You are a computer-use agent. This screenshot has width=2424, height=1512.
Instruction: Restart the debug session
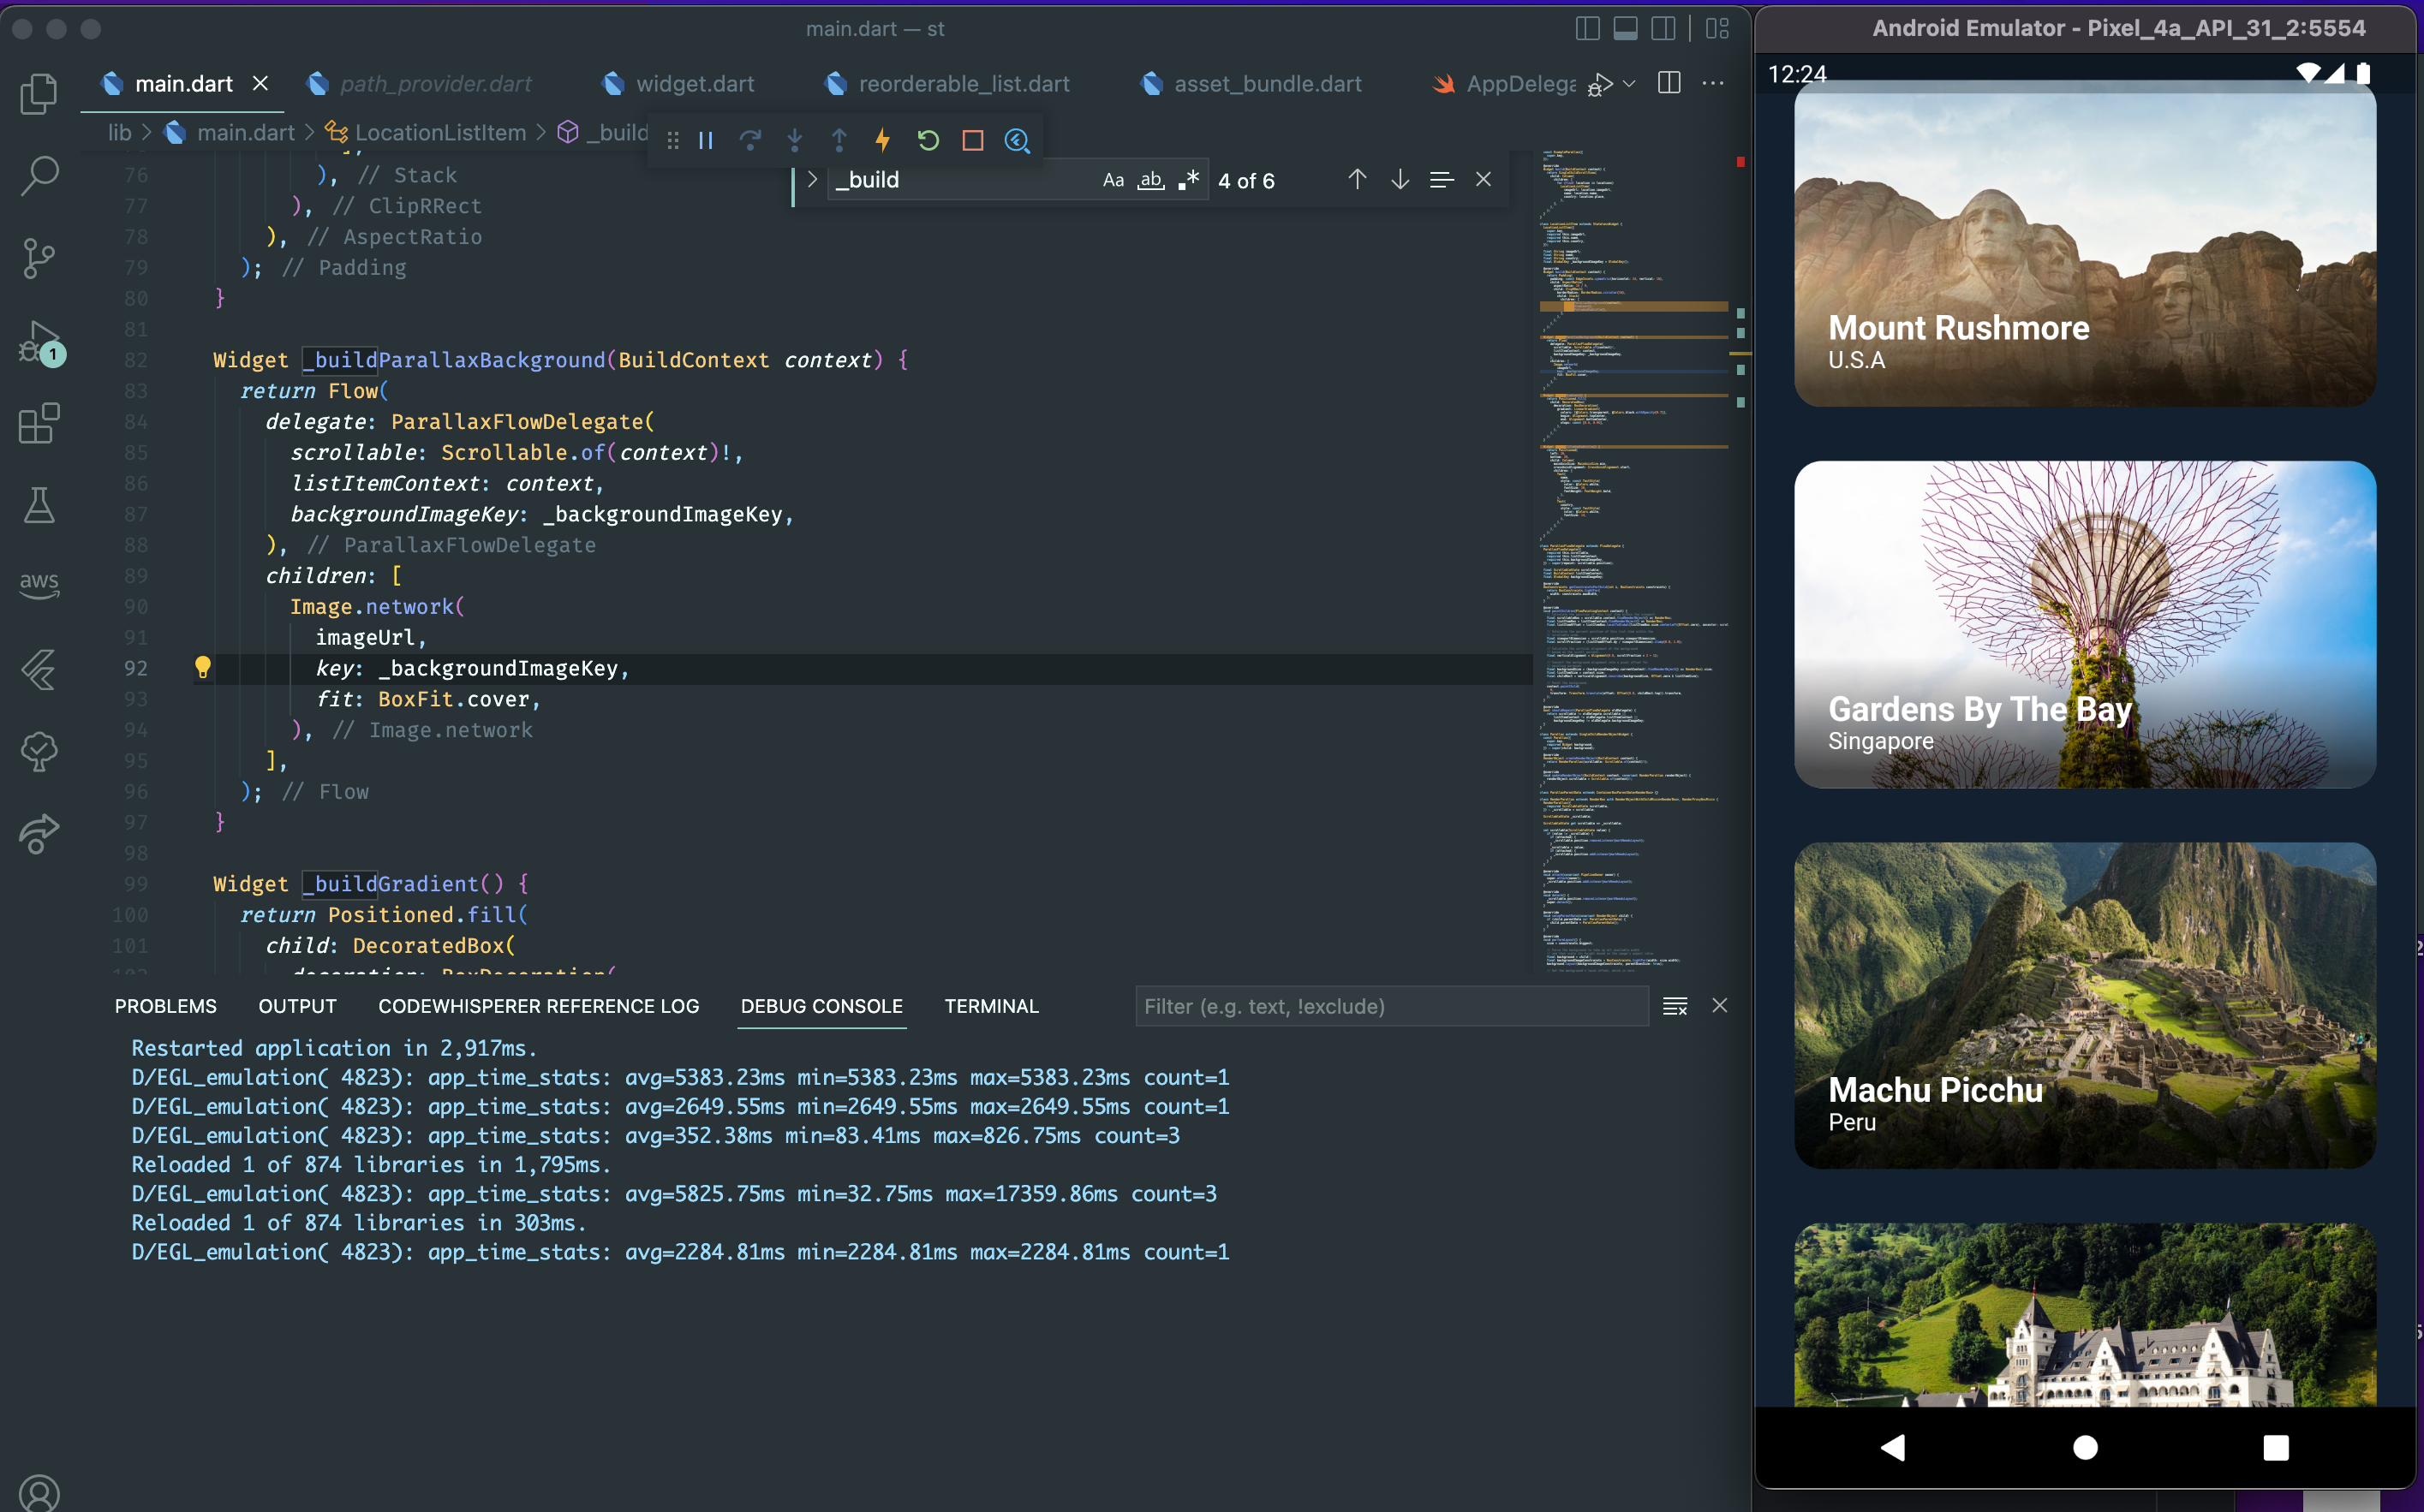pyautogui.click(x=928, y=141)
